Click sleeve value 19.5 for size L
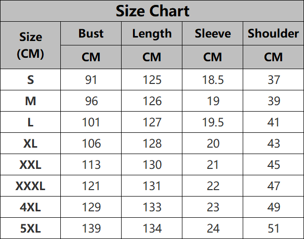This screenshot has width=304, height=239. (x=213, y=122)
